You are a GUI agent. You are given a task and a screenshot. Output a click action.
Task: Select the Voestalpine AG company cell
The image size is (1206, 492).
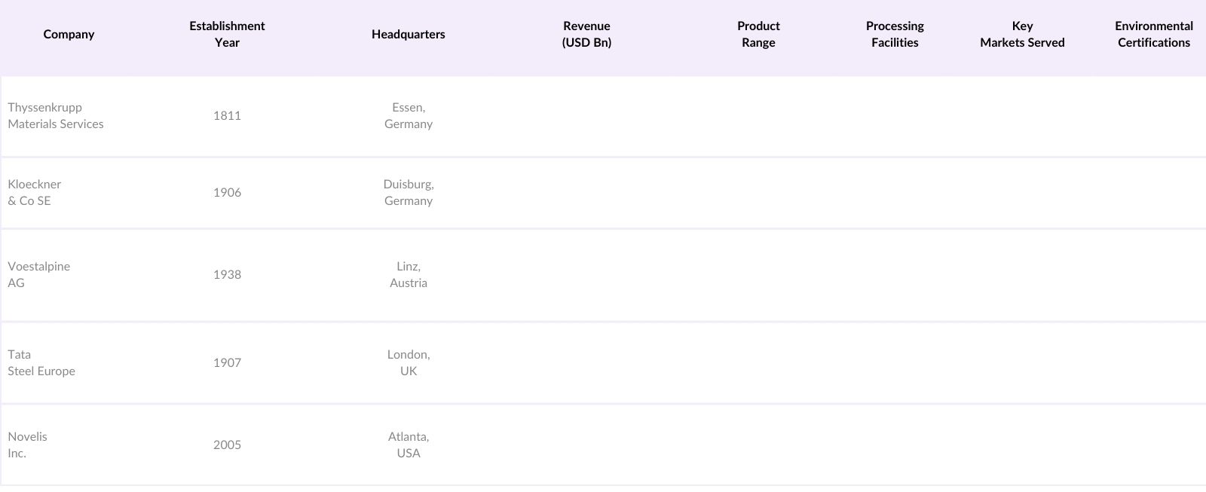(39, 275)
